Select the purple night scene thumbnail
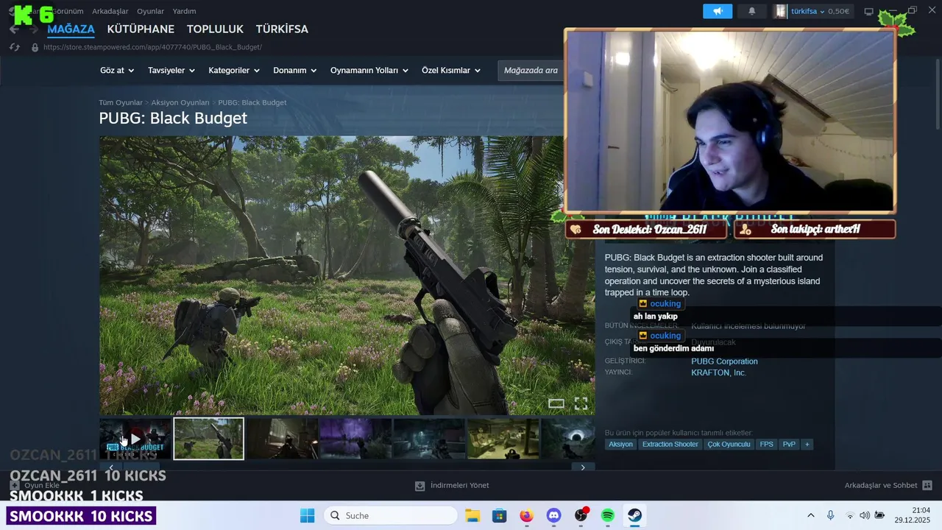The image size is (942, 530). [x=355, y=439]
